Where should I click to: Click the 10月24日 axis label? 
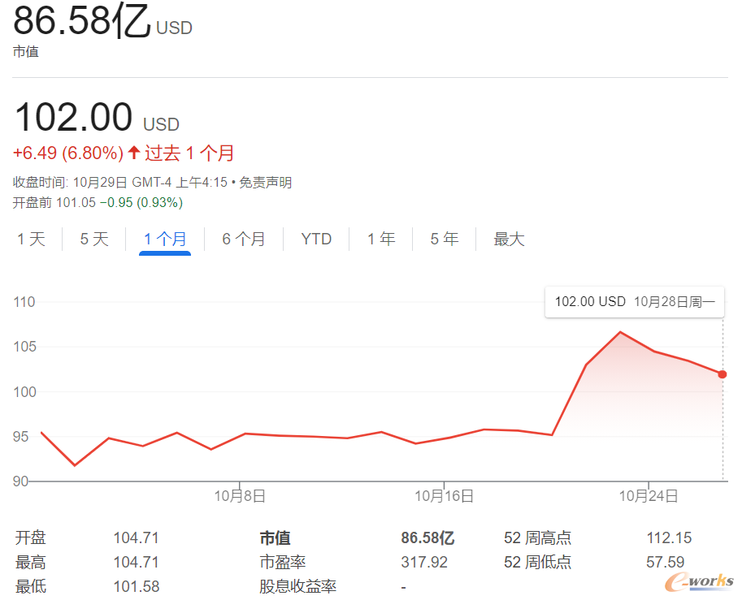pyautogui.click(x=649, y=496)
